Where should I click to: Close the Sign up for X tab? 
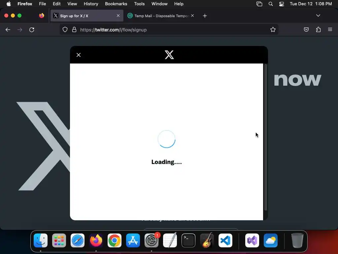118,16
